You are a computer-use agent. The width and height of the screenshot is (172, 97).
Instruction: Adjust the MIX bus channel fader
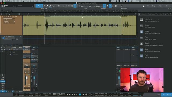[34, 78]
